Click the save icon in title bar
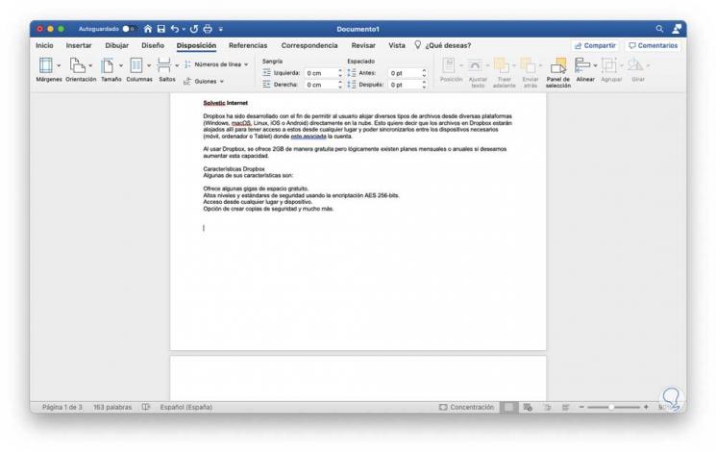The width and height of the screenshot is (716, 452). (161, 29)
